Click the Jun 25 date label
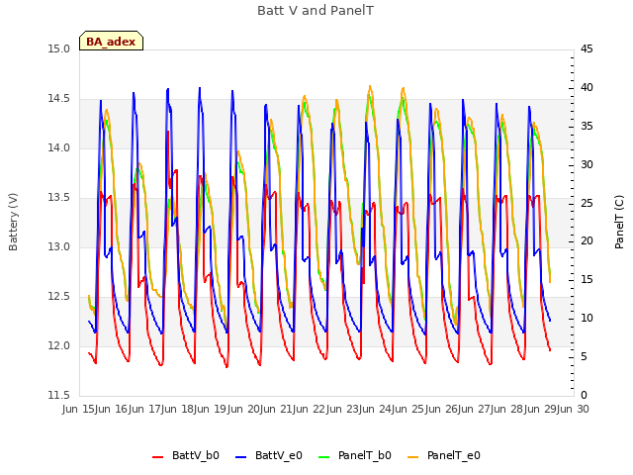Screen dimensions: 633x475 click(408, 409)
